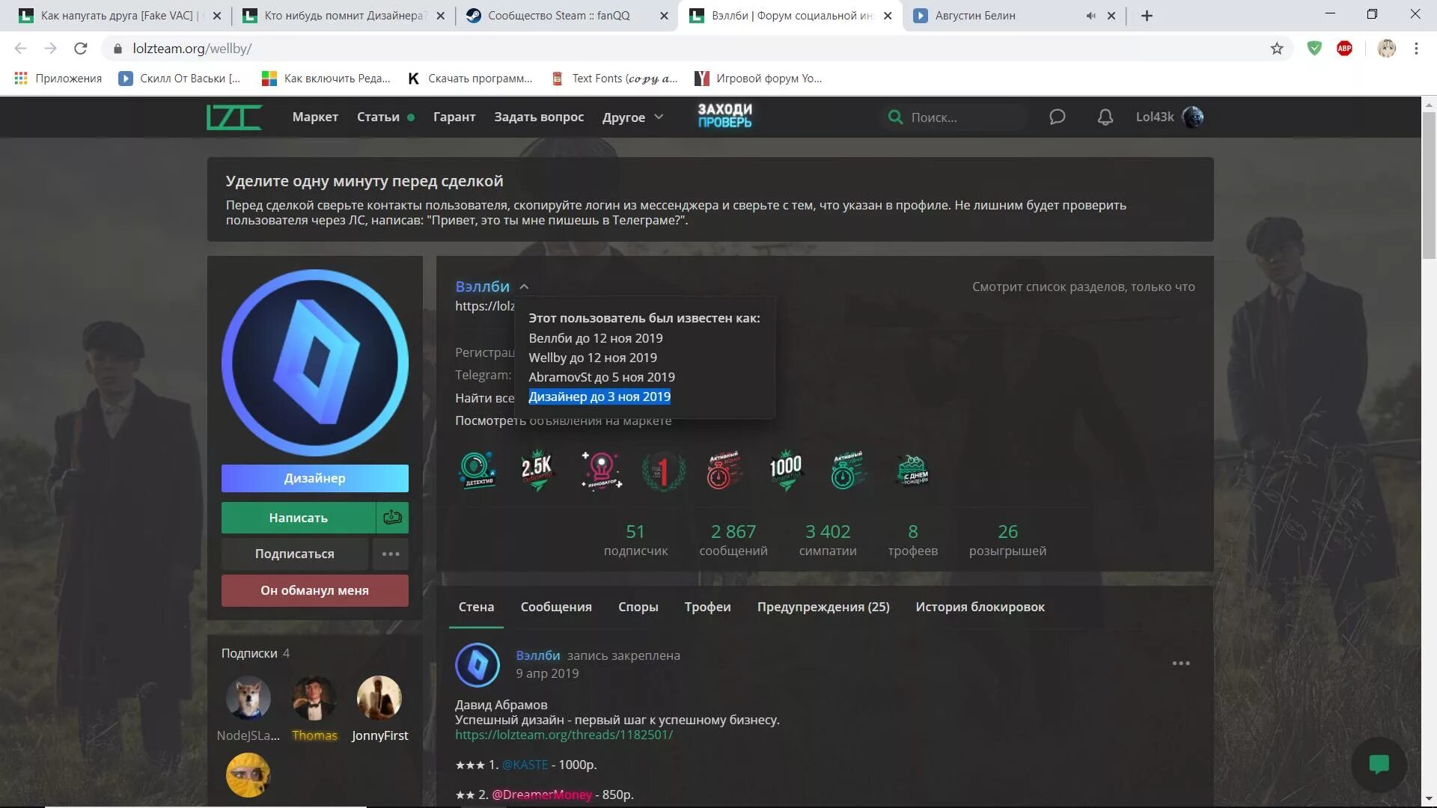
Task: Click the site padlock security icon
Action: point(118,49)
